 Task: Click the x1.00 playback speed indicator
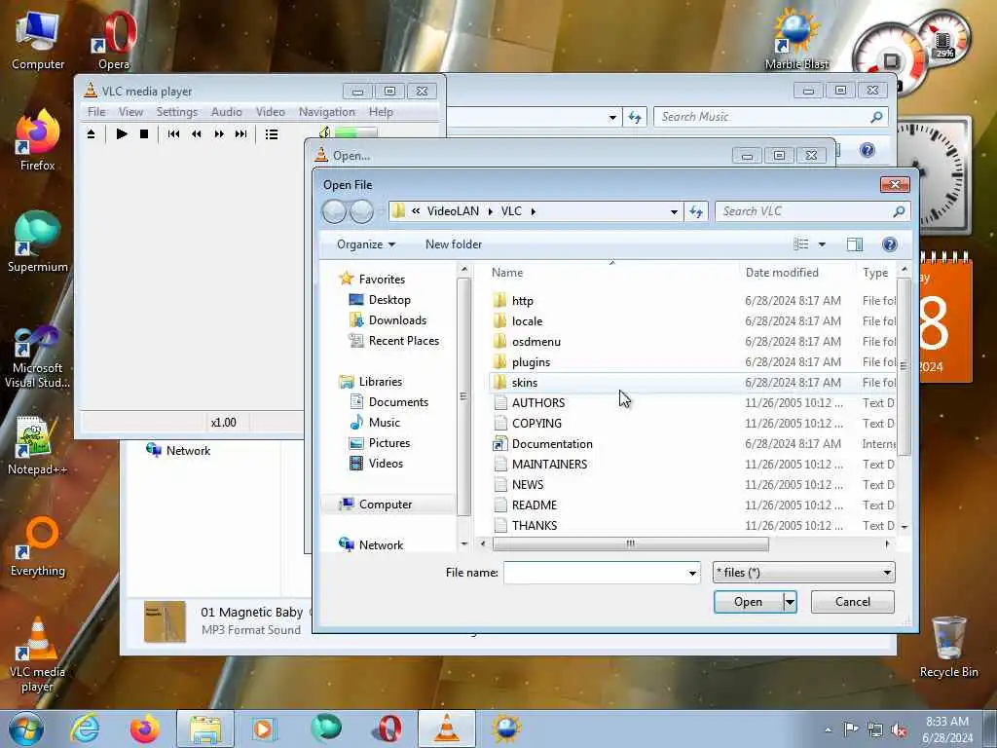[223, 423]
